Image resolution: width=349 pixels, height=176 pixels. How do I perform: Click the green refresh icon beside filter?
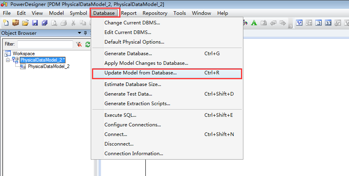[88, 44]
